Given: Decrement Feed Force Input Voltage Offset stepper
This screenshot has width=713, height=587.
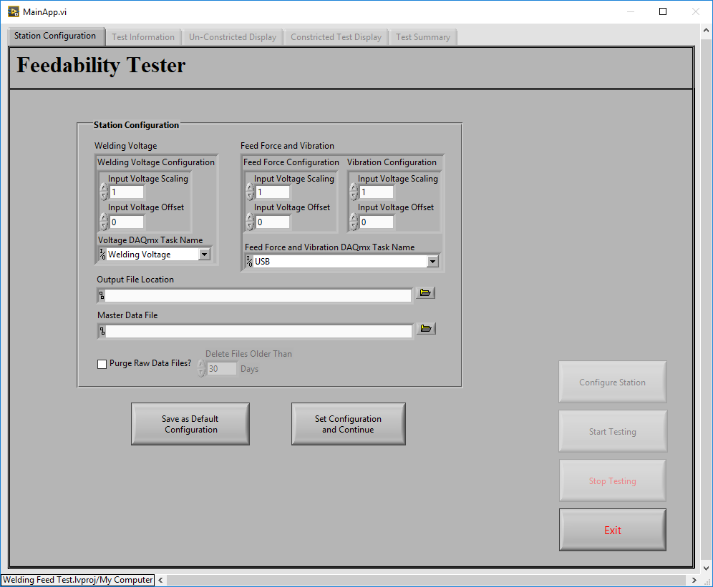Looking at the screenshot, I should pos(250,226).
